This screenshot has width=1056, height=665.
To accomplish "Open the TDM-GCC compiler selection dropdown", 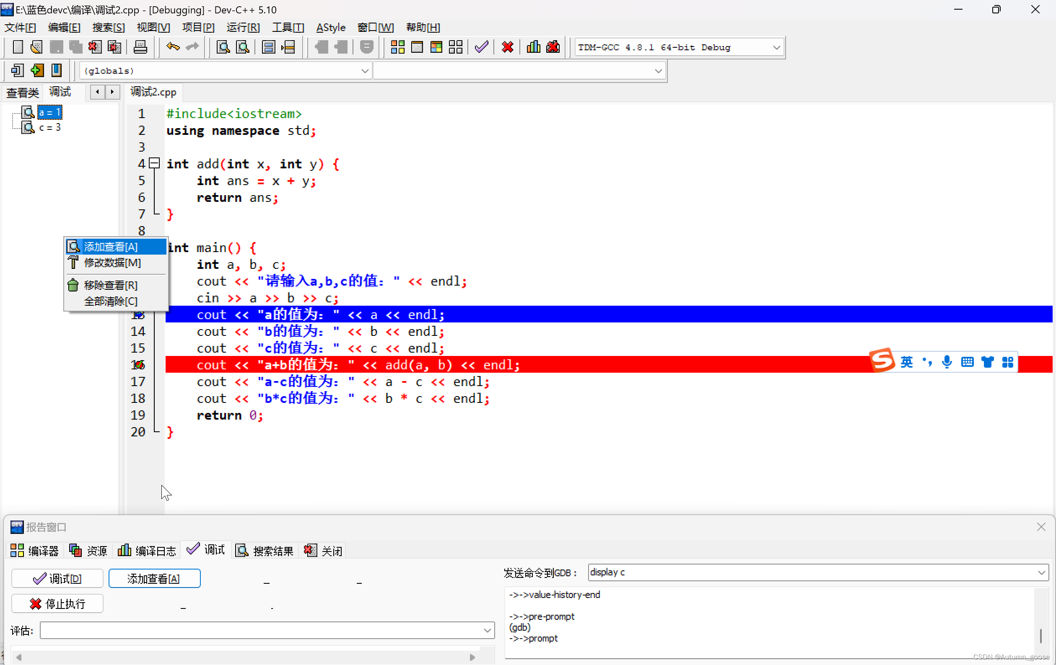I will (776, 47).
